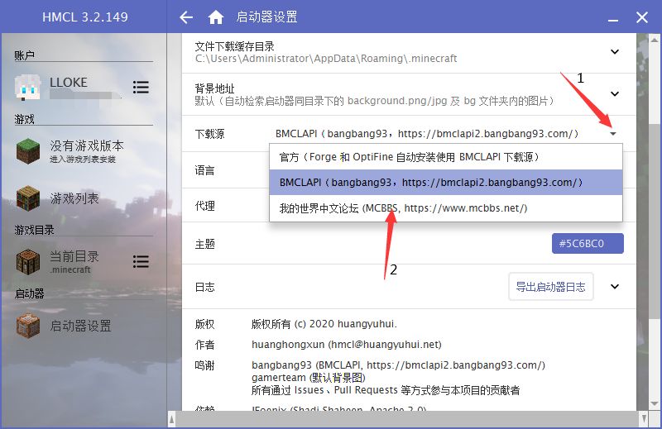Viewport: 662px width, 429px height.
Task: Click the 导出启动器日志 button
Action: 550,287
